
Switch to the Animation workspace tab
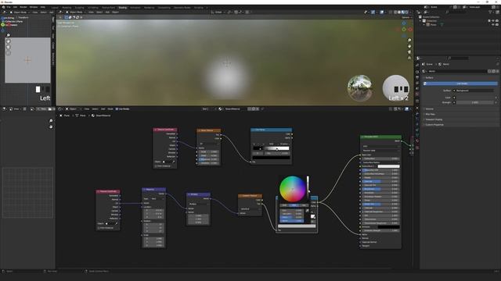pyautogui.click(x=135, y=7)
